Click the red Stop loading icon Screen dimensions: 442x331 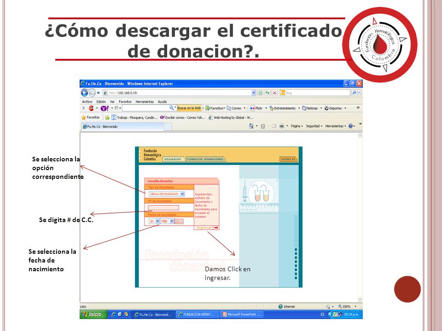coord(274,92)
